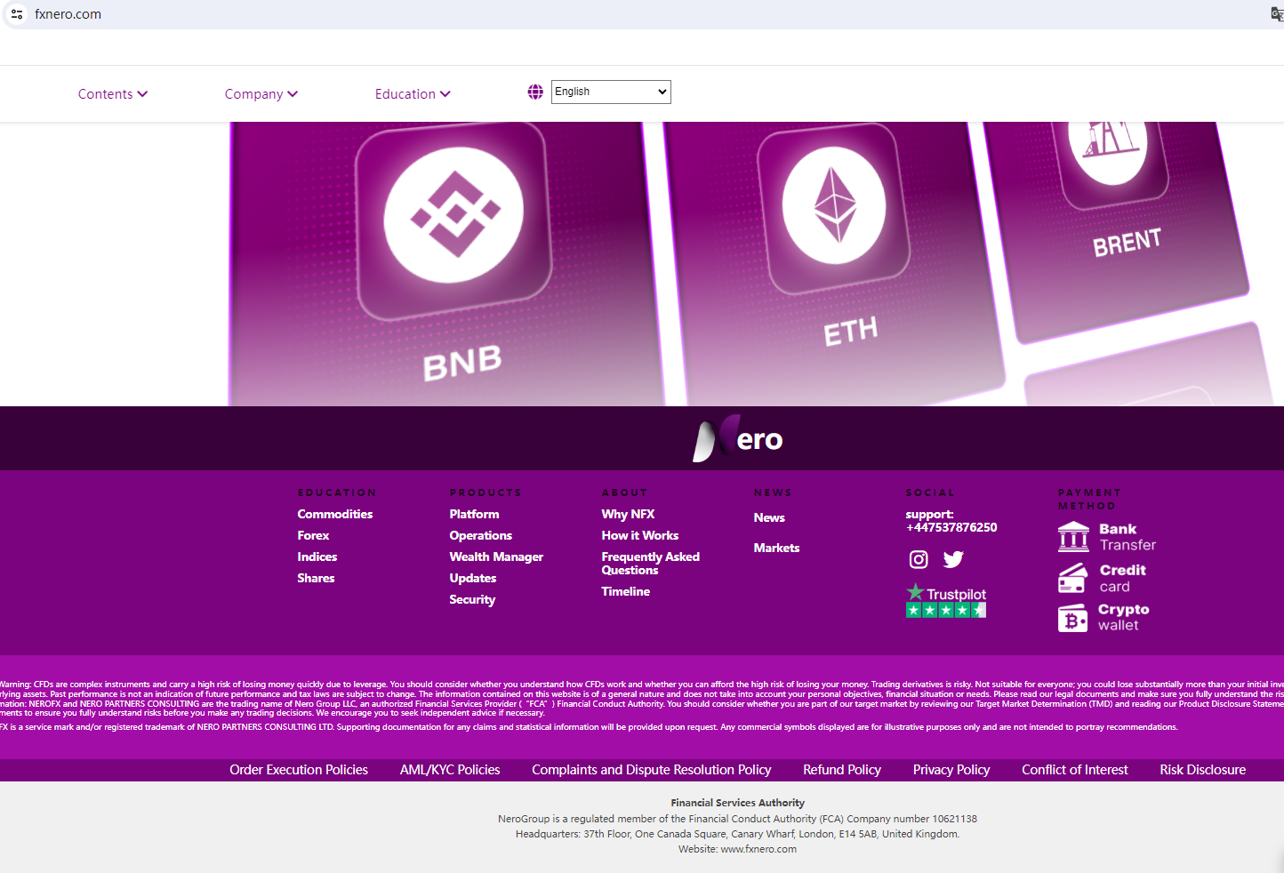Visit the How it Works page

(x=640, y=535)
